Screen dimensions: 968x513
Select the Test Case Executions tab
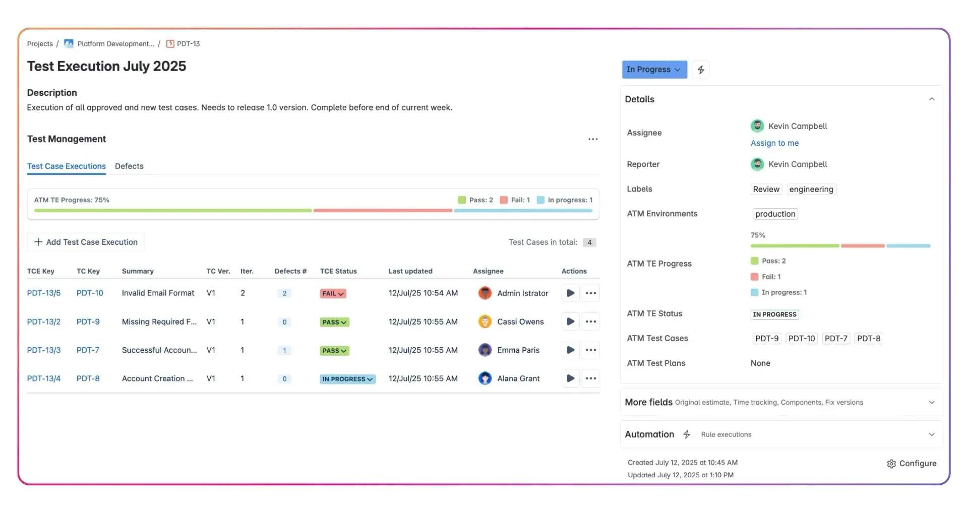[x=67, y=166]
